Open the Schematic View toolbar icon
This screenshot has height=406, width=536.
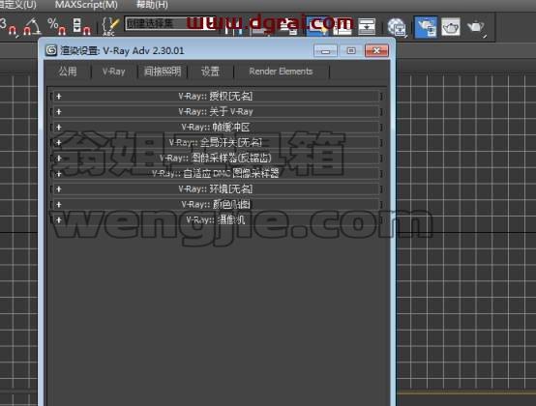point(367,27)
